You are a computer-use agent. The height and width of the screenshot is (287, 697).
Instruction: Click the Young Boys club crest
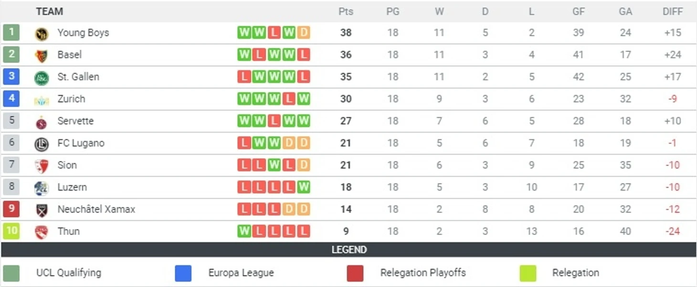(x=42, y=33)
